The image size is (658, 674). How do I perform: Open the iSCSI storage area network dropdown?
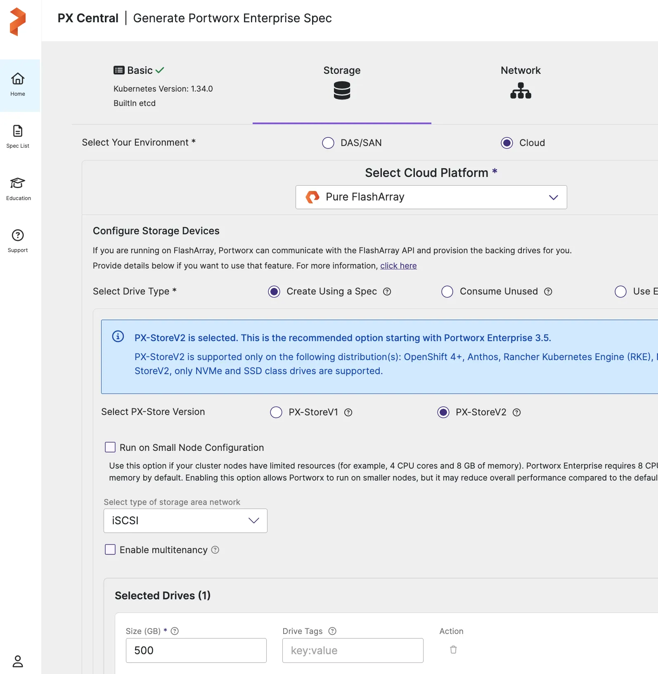pos(185,521)
